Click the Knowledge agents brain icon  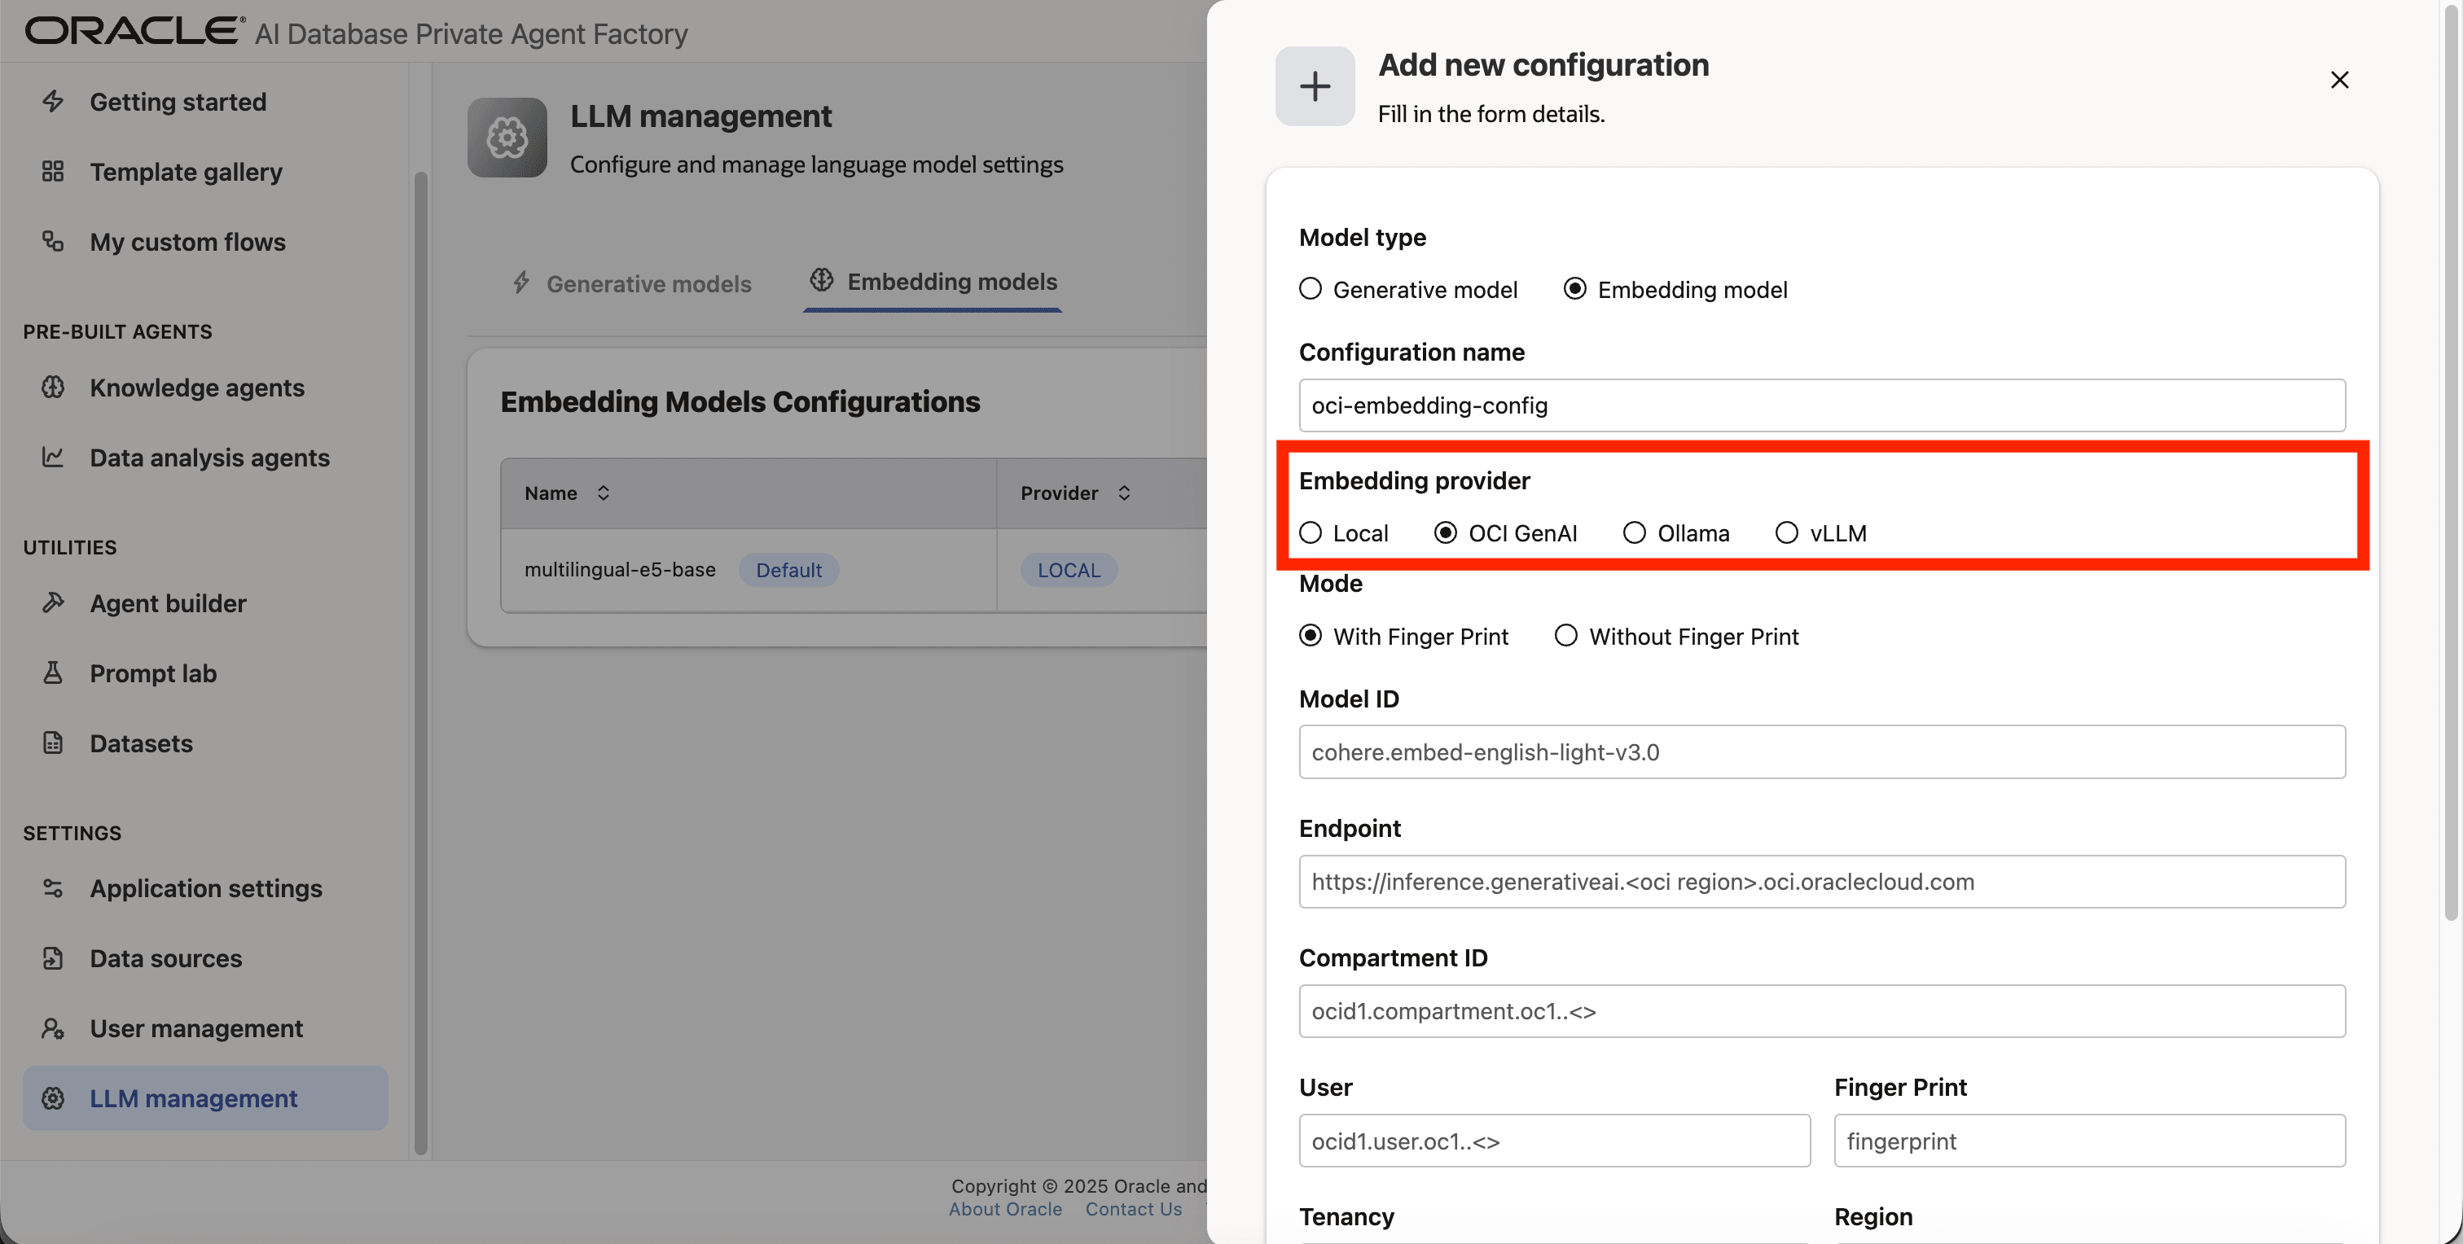pos(53,387)
